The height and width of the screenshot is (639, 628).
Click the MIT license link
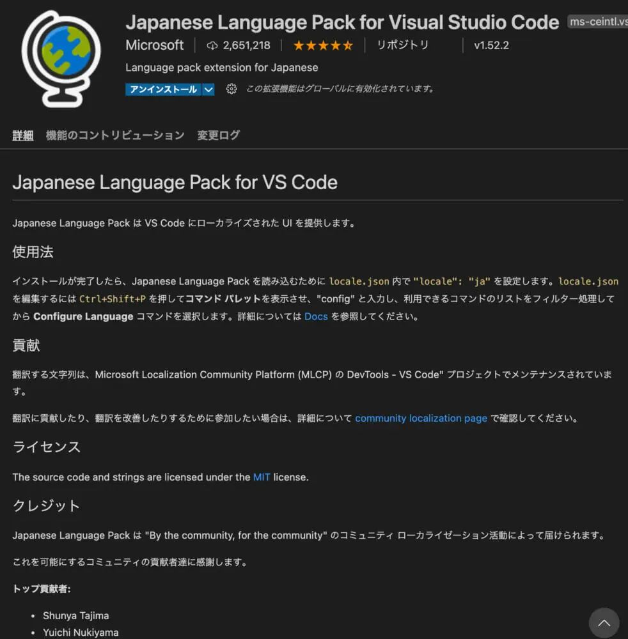[262, 477]
